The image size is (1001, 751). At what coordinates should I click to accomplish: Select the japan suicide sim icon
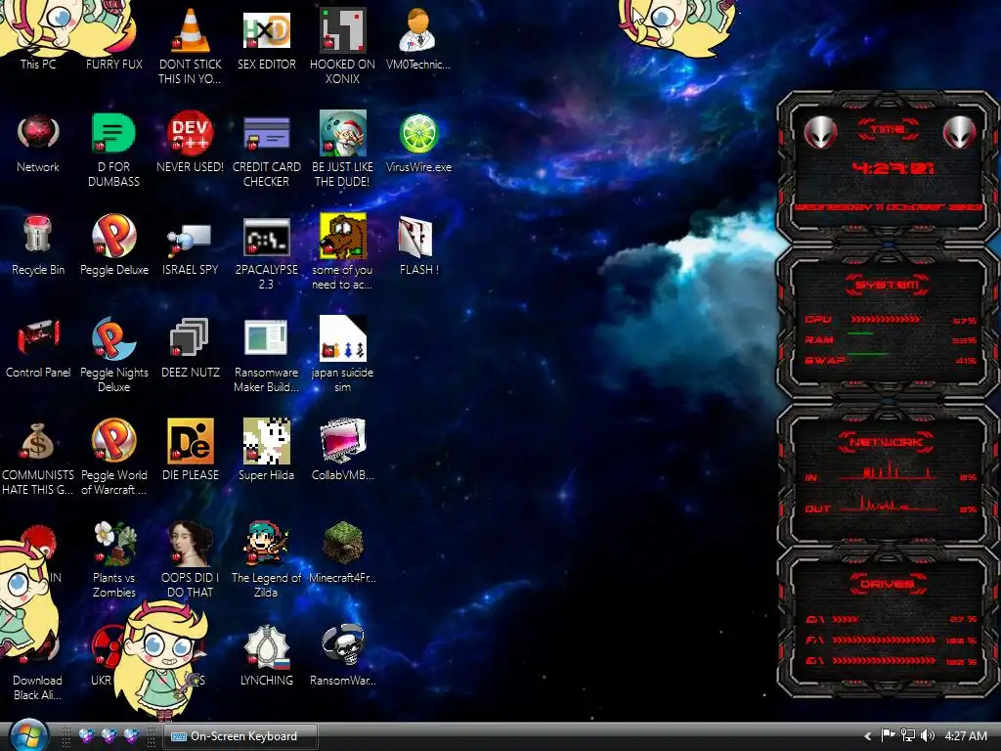(342, 338)
